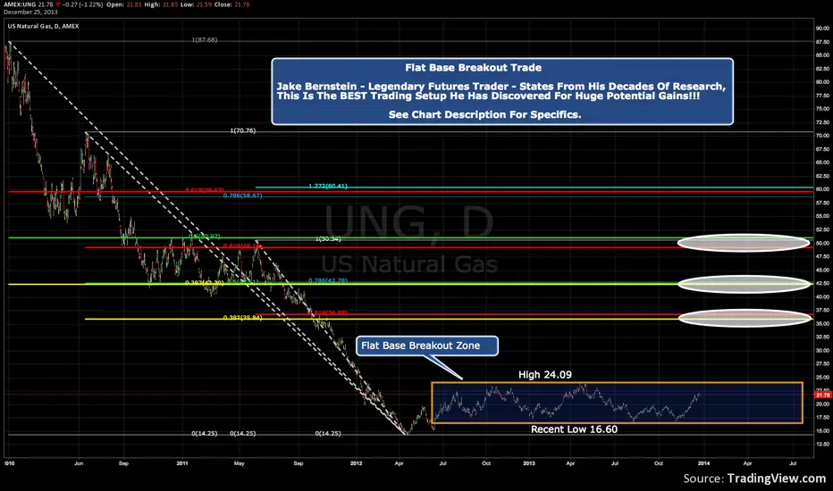Click the 1(87.68) Fibonacci level label

click(x=205, y=40)
